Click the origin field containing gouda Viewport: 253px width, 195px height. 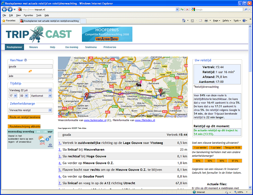(x=30, y=66)
